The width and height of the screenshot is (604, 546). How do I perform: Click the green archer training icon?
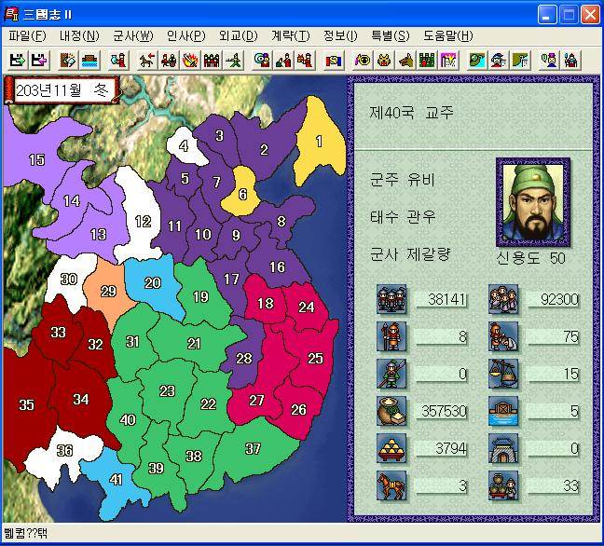point(233,60)
